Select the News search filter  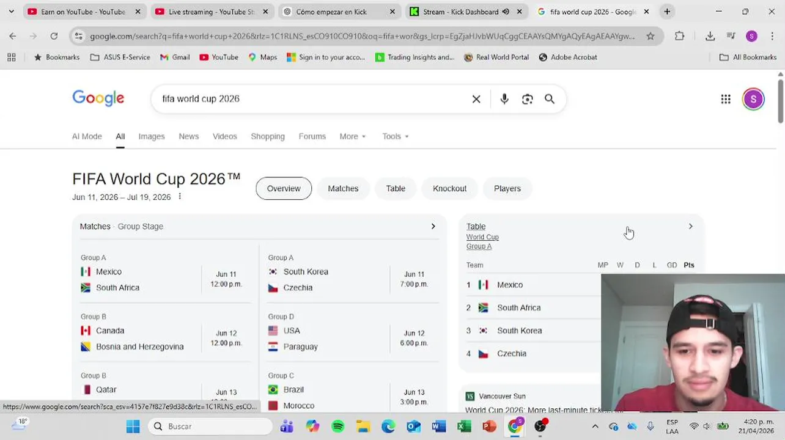pyautogui.click(x=189, y=136)
